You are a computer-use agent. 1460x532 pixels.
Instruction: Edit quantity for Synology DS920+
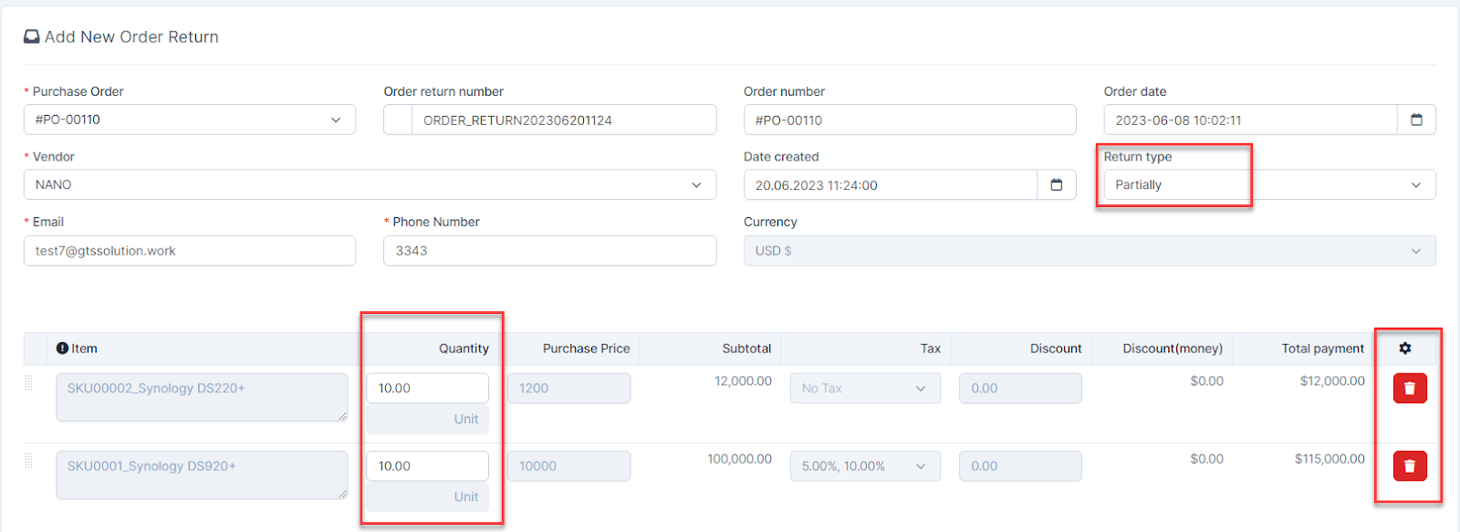[x=427, y=466]
